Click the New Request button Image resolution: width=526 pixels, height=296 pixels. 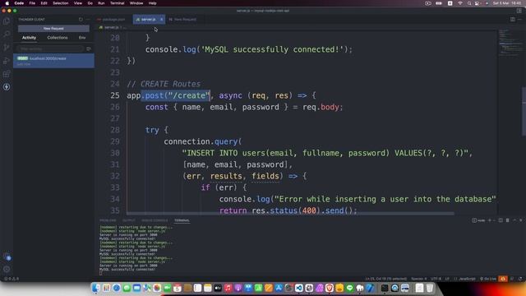[x=53, y=29]
